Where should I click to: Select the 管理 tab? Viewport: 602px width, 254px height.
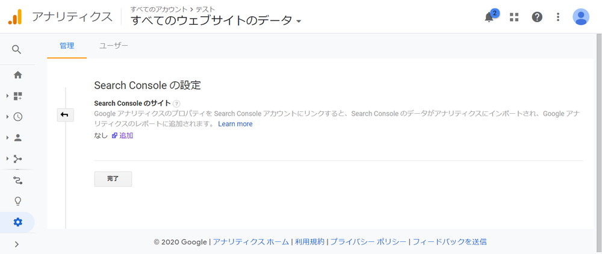[x=67, y=46]
